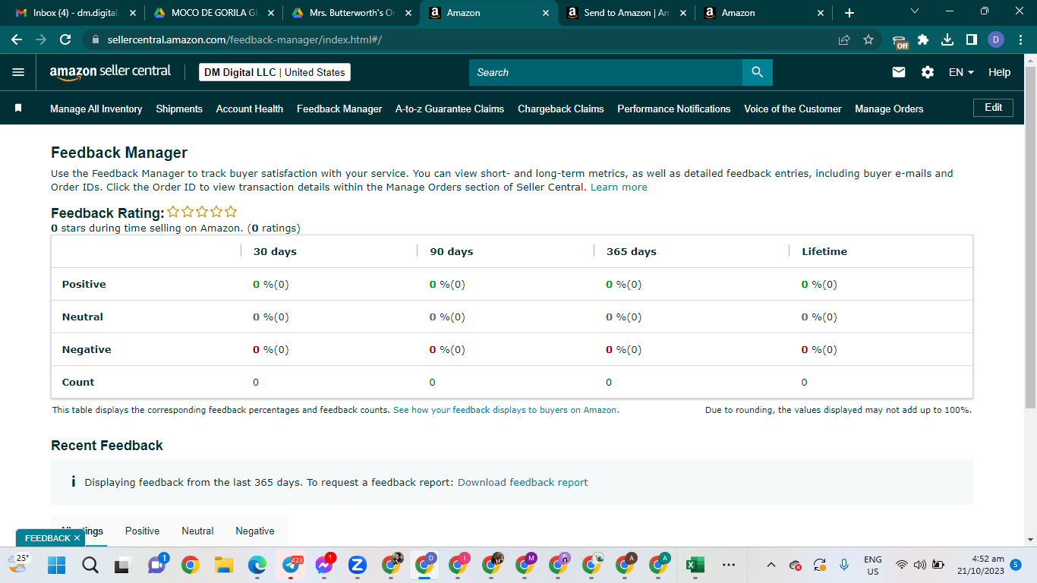The image size is (1037, 583).
Task: Switch to the MOCO DE GORILA tab
Action: coord(213,13)
